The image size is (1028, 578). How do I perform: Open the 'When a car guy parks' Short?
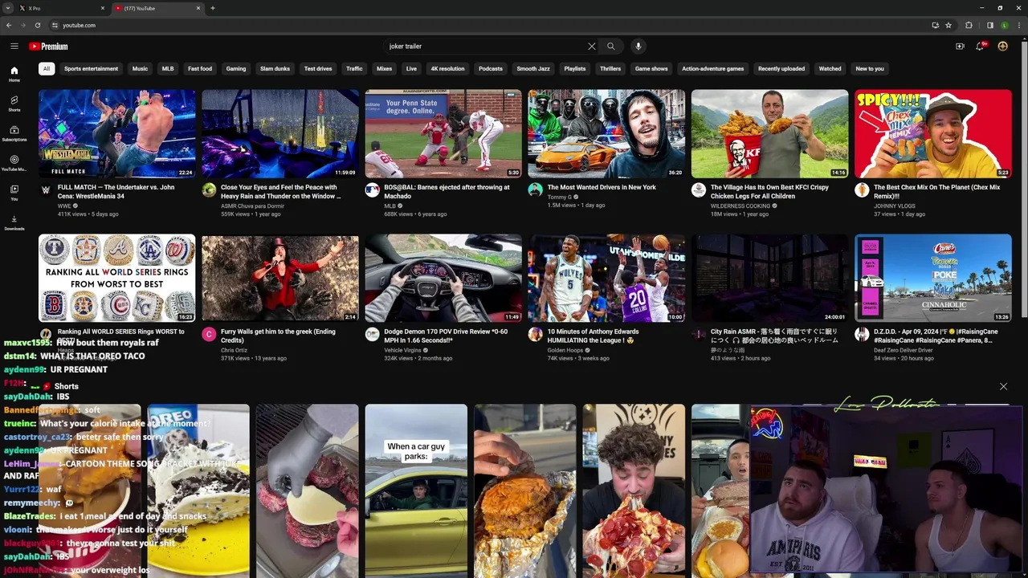click(416, 490)
